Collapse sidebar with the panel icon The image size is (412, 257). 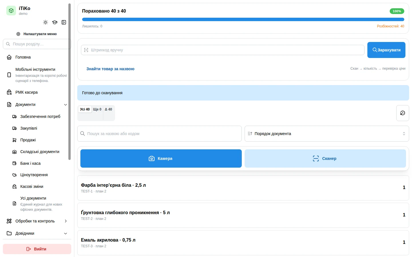(64, 22)
